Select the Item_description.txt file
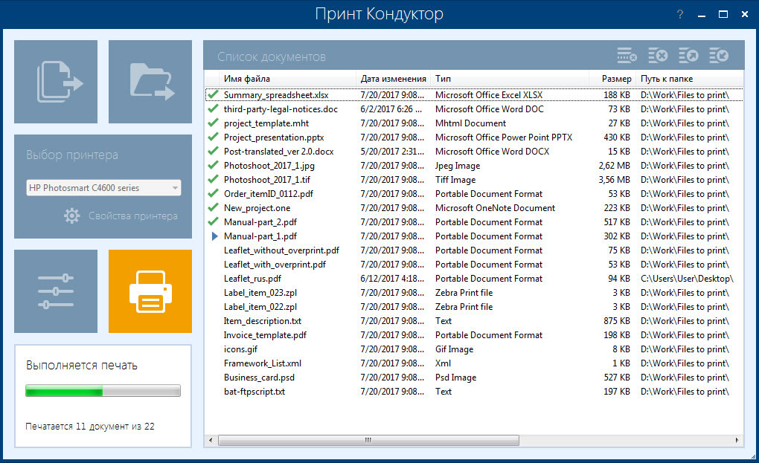This screenshot has height=463, width=759. pos(263,321)
